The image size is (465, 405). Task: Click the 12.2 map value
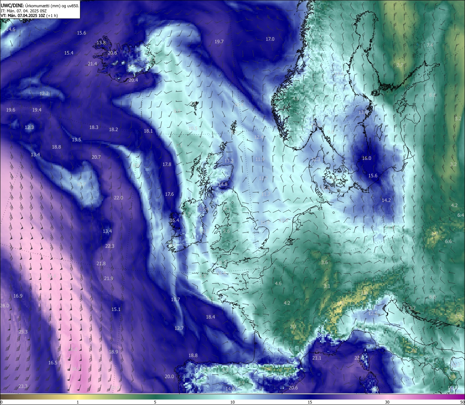click(44, 94)
